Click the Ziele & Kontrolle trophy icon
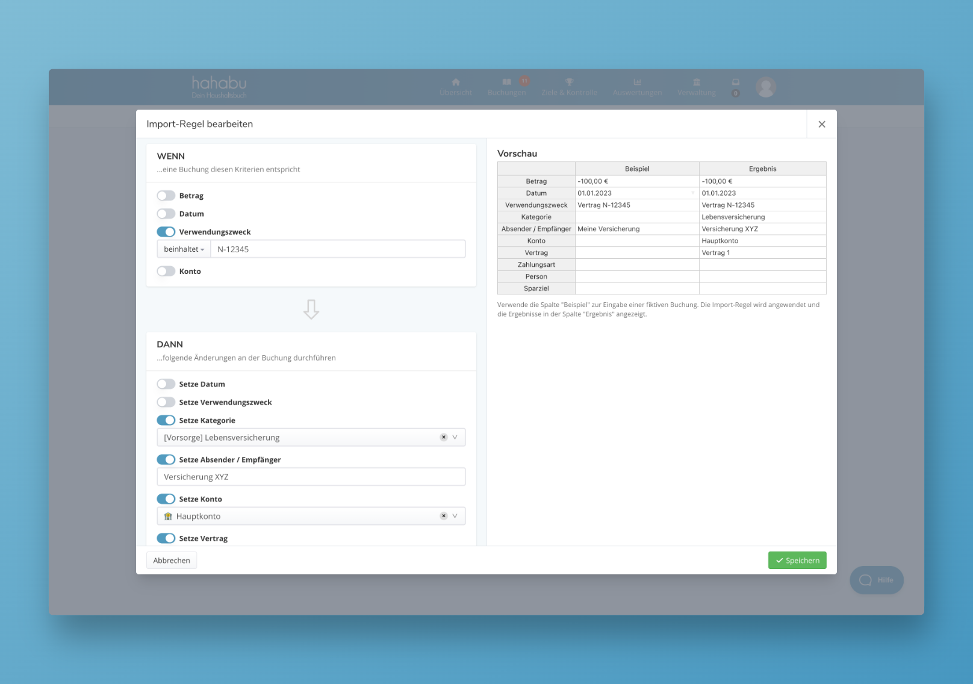Viewport: 973px width, 684px height. coord(569,82)
